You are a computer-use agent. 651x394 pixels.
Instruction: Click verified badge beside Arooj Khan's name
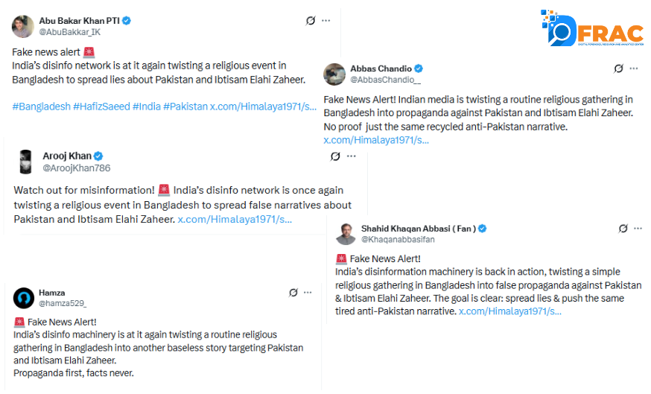pos(99,156)
